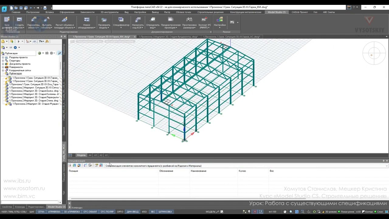The height and width of the screenshot is (219, 389).
Task: Click the blue checkmark icon in Model Studio panel
Action: 15,47
